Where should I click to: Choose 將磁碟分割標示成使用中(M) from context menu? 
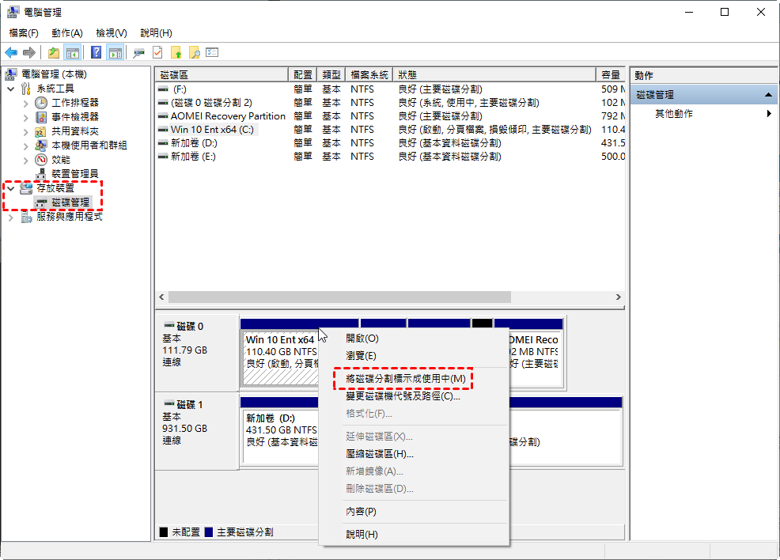405,379
